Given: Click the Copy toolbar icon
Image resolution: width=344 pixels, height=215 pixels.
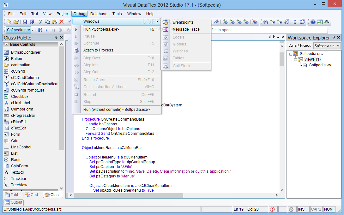Looking at the screenshot, I should [x=48, y=22].
